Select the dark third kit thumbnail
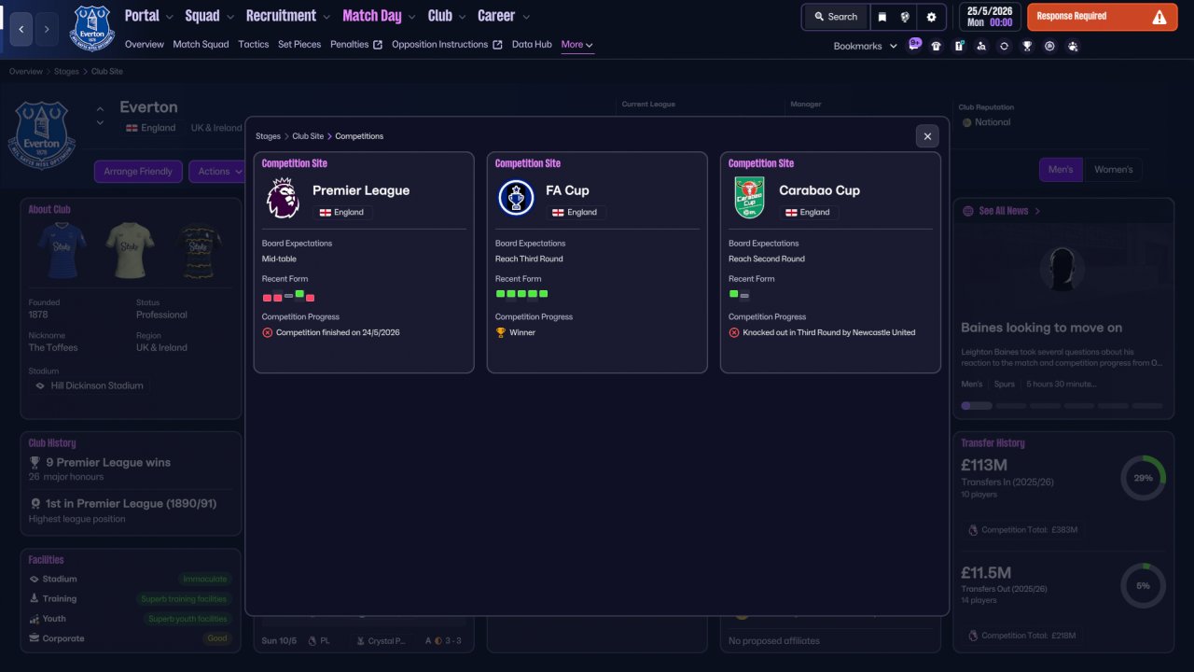Viewport: 1194px width, 672px height. (198, 249)
